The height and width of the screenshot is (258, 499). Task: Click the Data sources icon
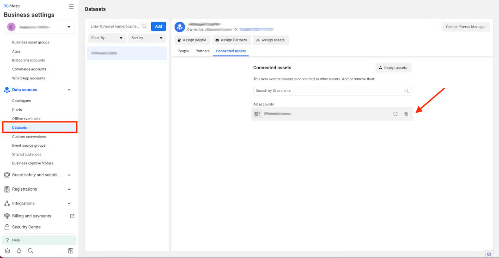[x=6, y=90]
